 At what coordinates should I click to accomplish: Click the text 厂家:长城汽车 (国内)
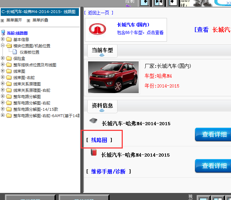coord(168,66)
